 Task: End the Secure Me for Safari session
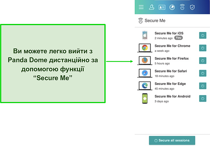point(203,73)
